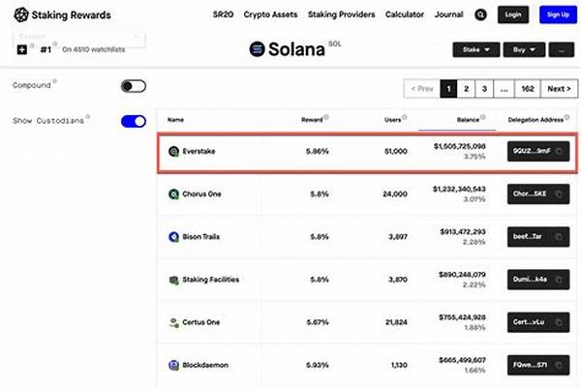This screenshot has height=388, width=581.
Task: Sort table by Reward column header
Action: coord(312,120)
